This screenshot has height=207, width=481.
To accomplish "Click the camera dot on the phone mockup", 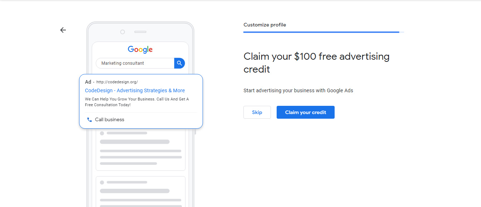I will pyautogui.click(x=122, y=31).
